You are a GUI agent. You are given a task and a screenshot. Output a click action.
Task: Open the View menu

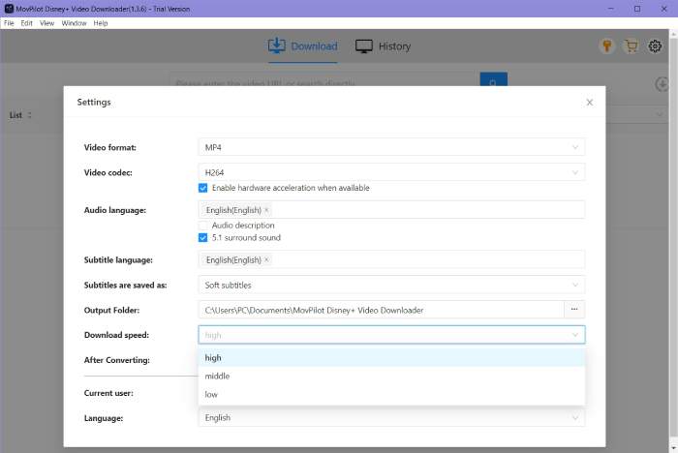pyautogui.click(x=46, y=23)
